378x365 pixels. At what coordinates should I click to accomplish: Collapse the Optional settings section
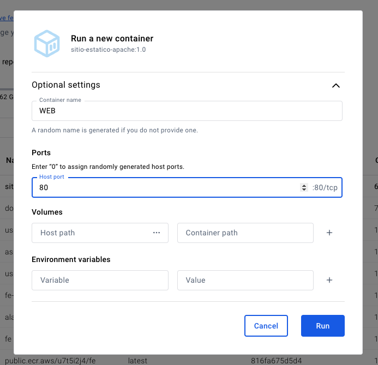336,86
